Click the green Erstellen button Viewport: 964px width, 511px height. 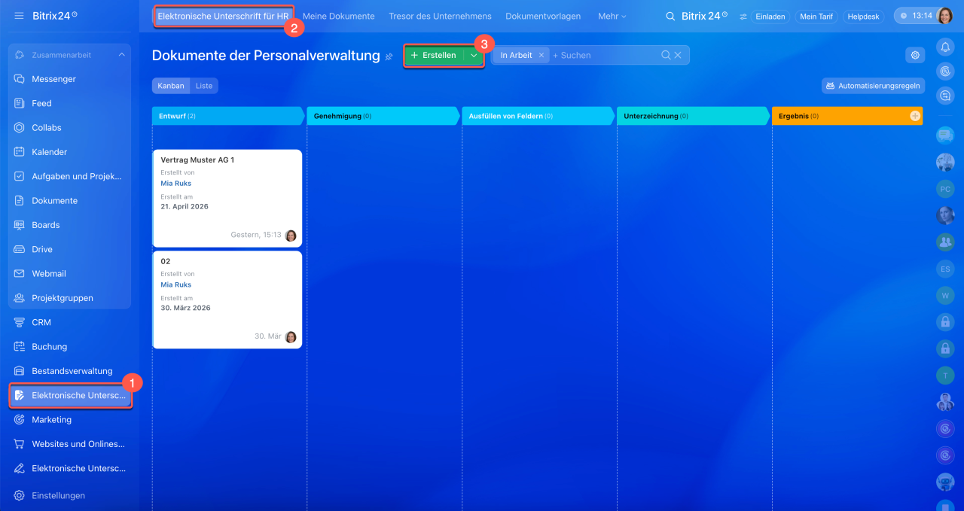[x=434, y=55]
